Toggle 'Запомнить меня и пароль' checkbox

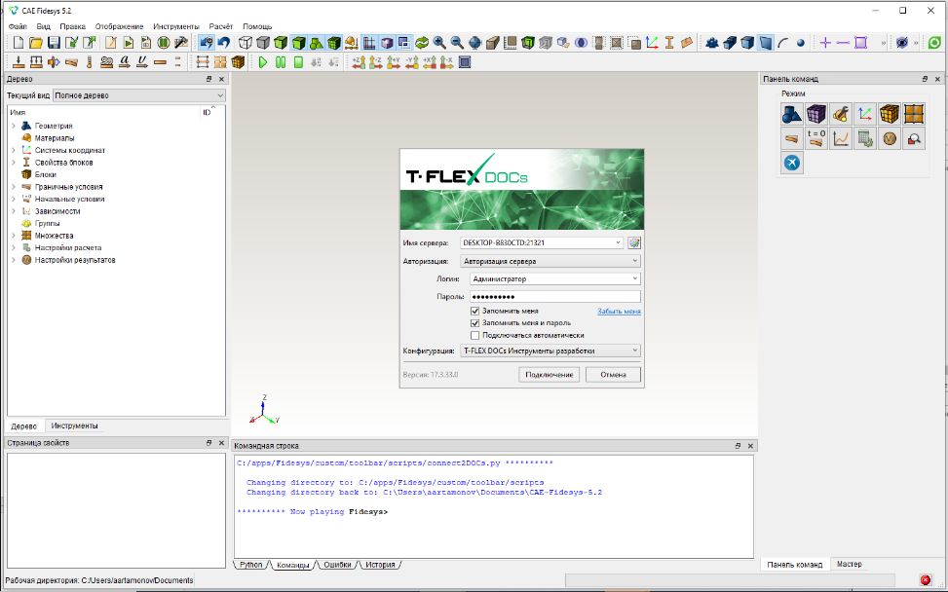click(474, 322)
